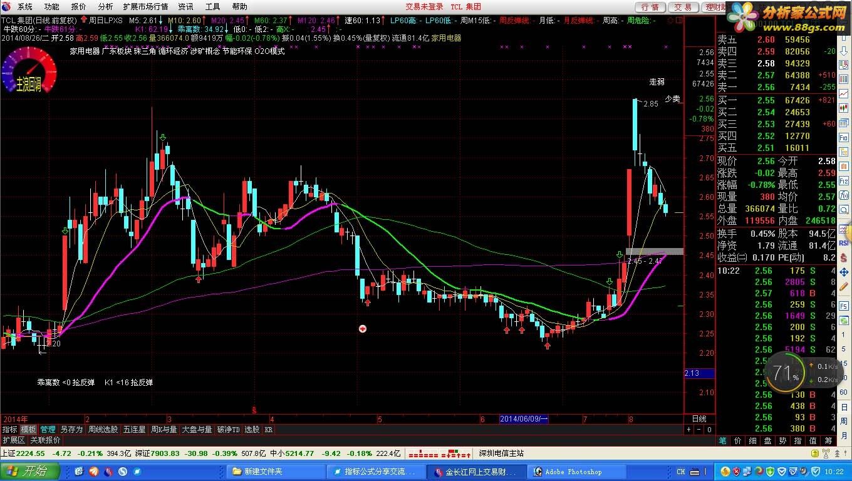Click the red dollar sign icon in right toolbar
Image resolution: width=852 pixels, height=481 pixels.
[844, 257]
